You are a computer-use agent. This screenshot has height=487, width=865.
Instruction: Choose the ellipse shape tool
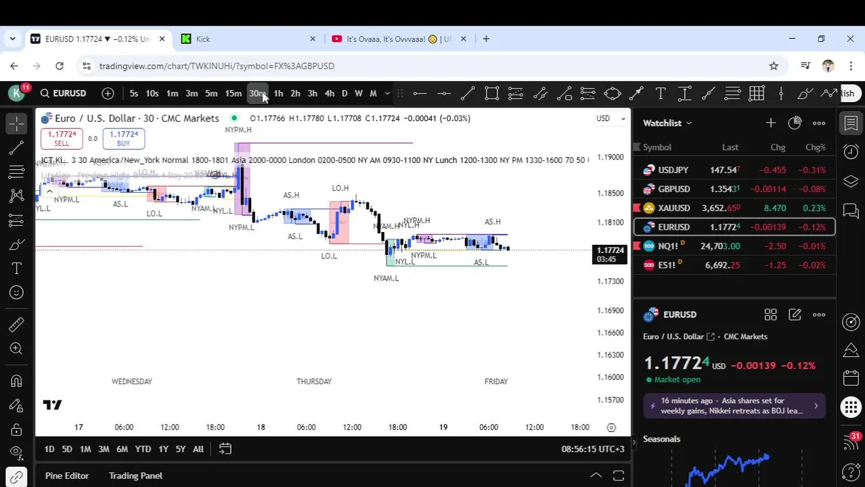[x=613, y=94]
